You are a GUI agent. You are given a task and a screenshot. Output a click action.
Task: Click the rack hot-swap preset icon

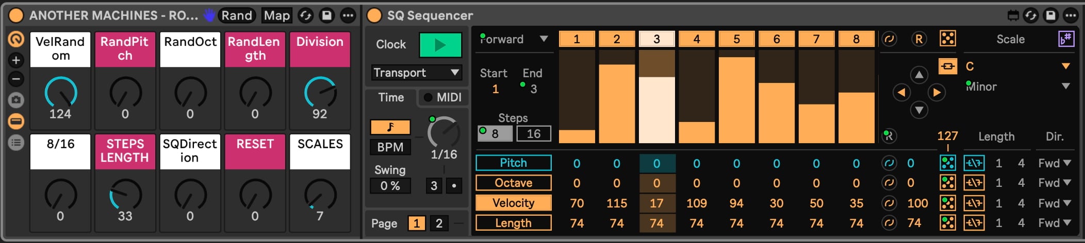[x=306, y=15]
